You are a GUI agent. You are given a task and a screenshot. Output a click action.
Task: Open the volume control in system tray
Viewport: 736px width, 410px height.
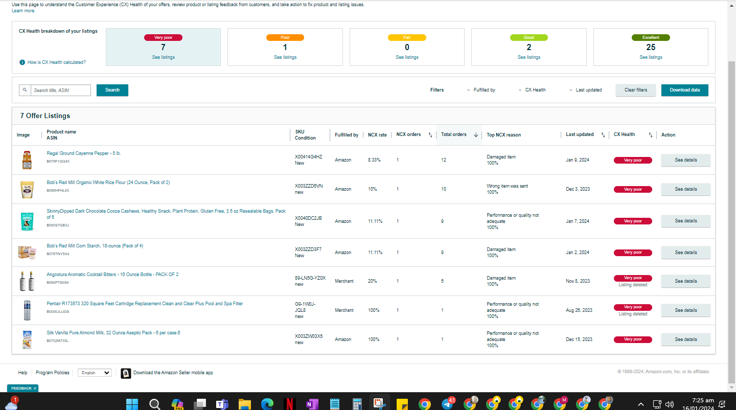pyautogui.click(x=669, y=404)
